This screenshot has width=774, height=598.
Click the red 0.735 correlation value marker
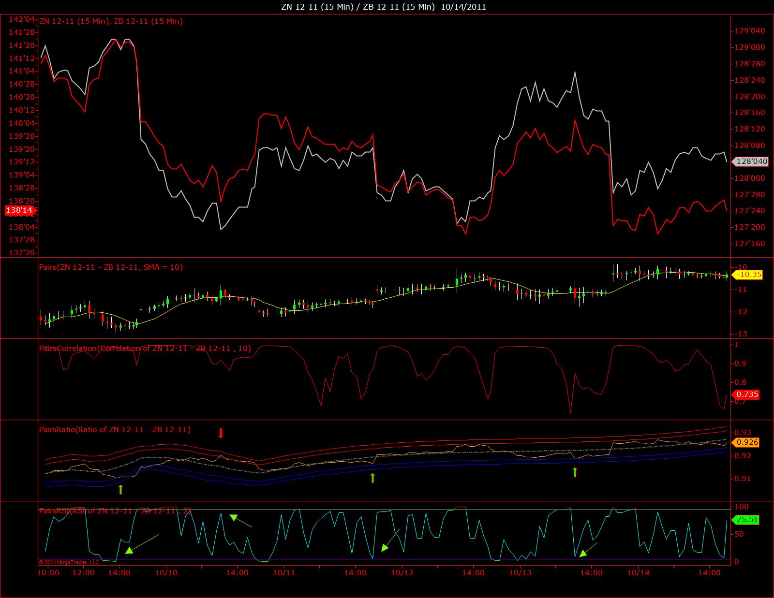coord(745,394)
